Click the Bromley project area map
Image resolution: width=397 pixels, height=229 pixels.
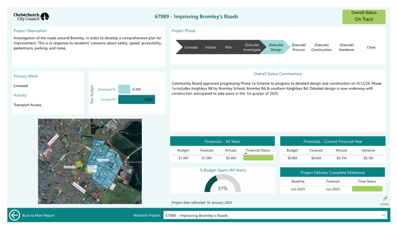click(90, 161)
